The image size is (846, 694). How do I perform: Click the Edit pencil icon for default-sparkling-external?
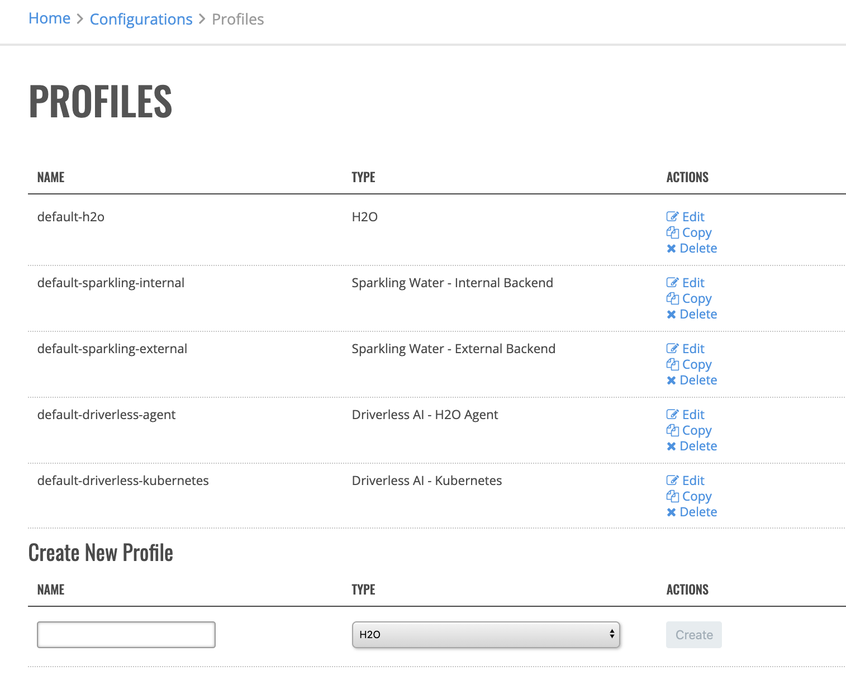pyautogui.click(x=672, y=349)
